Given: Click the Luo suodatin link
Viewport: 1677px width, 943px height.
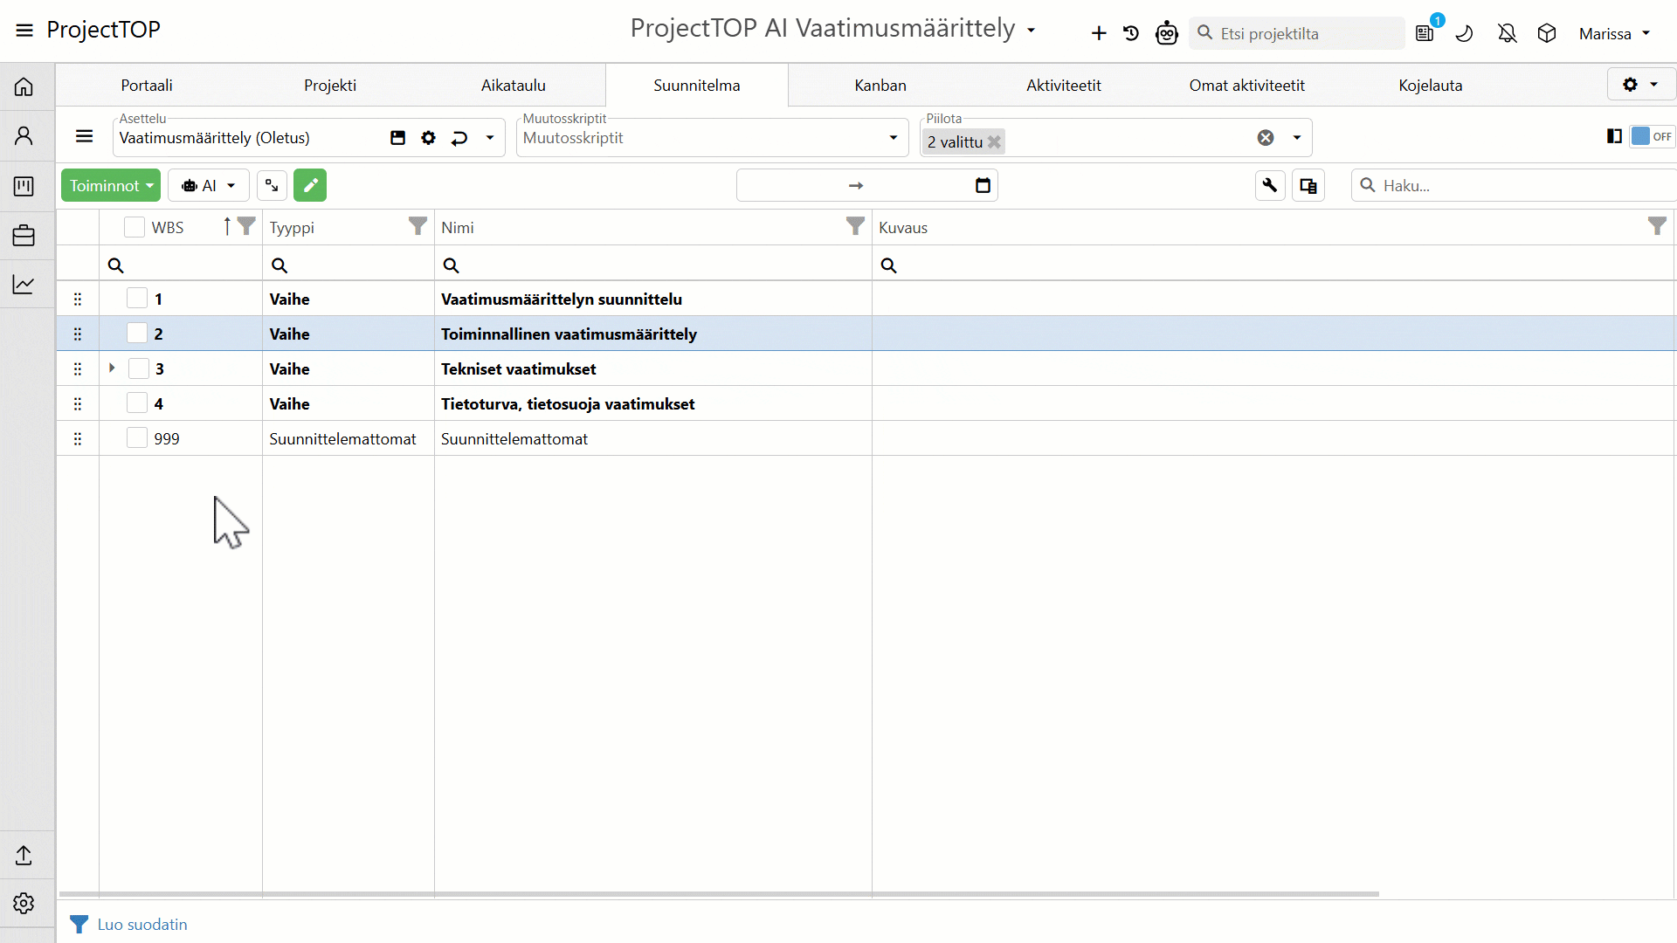Looking at the screenshot, I should pyautogui.click(x=141, y=924).
